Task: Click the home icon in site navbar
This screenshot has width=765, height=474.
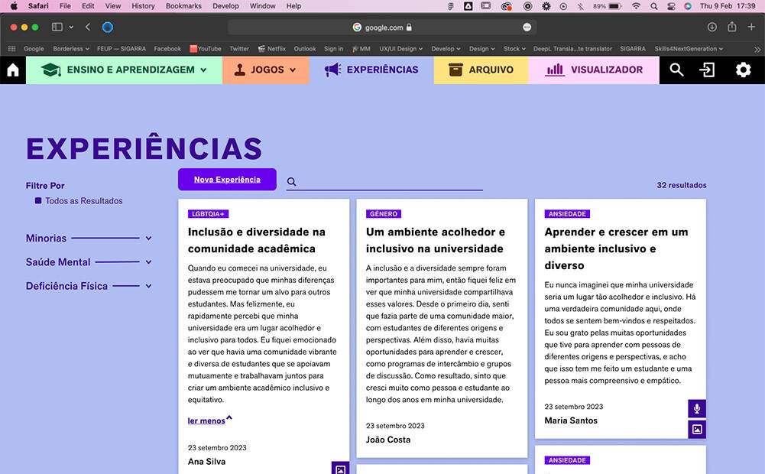Action: [13, 70]
